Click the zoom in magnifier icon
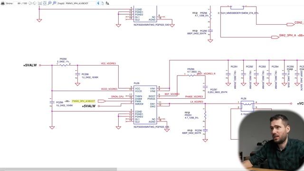The image size is (304, 171). coord(54,3)
